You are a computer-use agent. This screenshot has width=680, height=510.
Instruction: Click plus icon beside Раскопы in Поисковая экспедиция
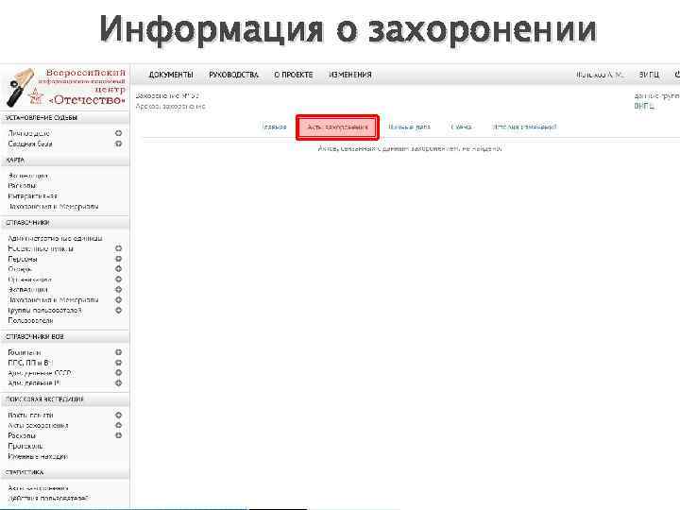point(118,435)
